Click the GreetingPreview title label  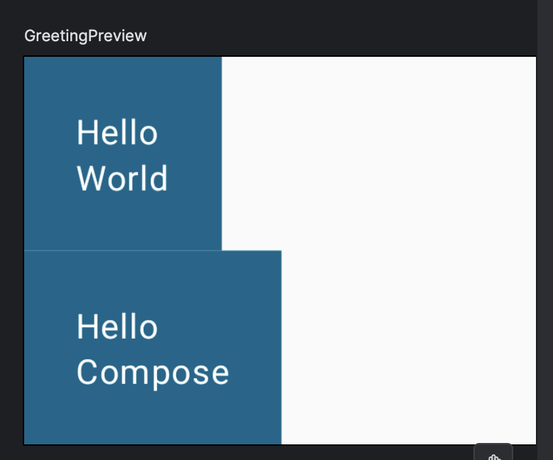click(x=85, y=36)
